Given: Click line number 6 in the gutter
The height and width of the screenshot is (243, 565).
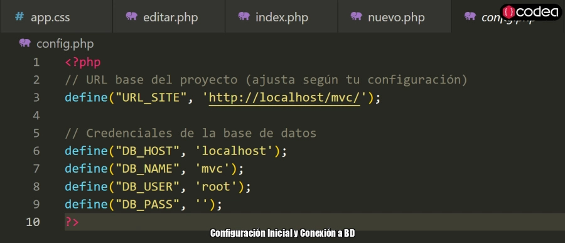Looking at the screenshot, I should [x=36, y=151].
